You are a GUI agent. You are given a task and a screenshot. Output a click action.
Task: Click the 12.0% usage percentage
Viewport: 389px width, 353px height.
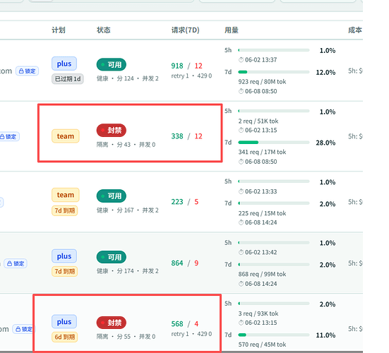325,73
